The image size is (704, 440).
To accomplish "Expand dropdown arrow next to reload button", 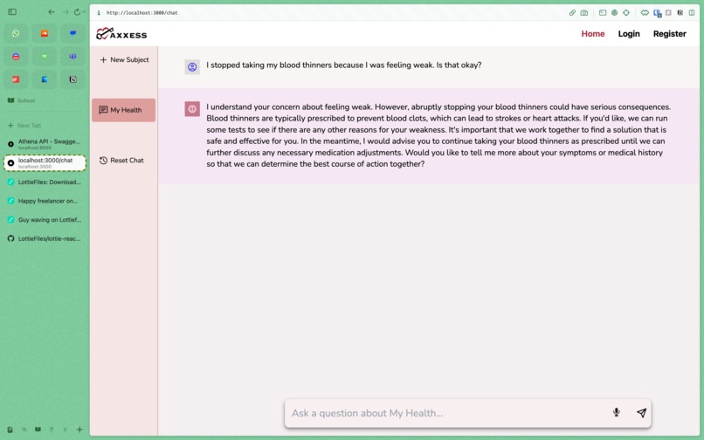I will 84,12.
